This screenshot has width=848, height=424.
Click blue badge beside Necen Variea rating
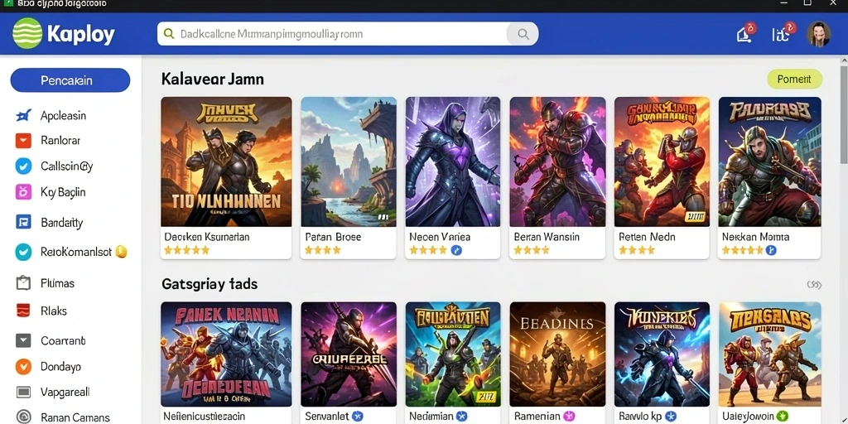tap(456, 250)
